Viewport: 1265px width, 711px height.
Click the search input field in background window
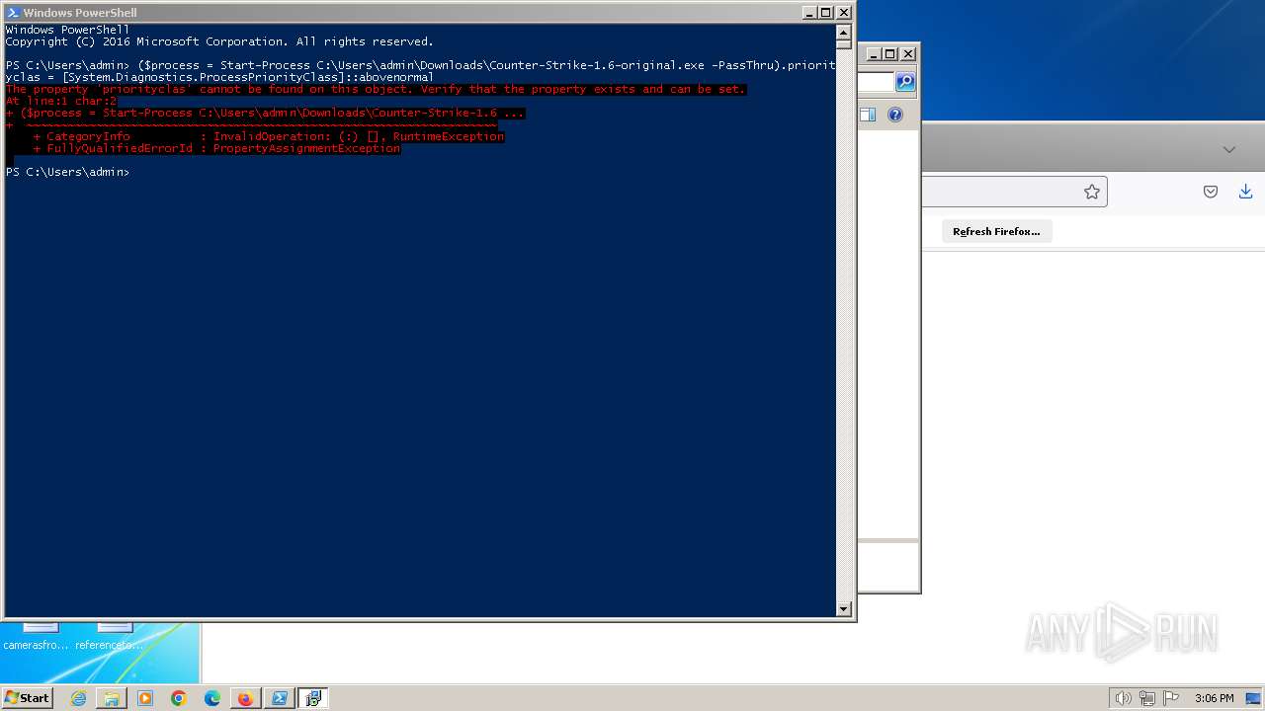876,82
